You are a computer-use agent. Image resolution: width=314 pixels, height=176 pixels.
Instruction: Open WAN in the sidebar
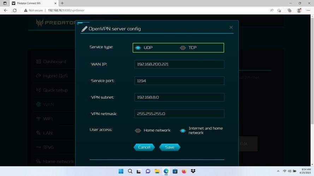(x=48, y=104)
